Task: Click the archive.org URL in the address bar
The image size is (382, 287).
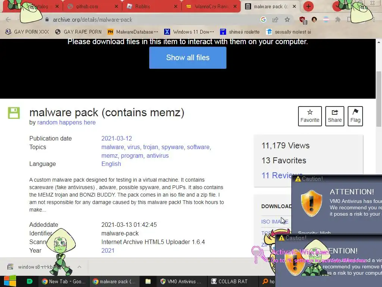Action: tap(93, 19)
